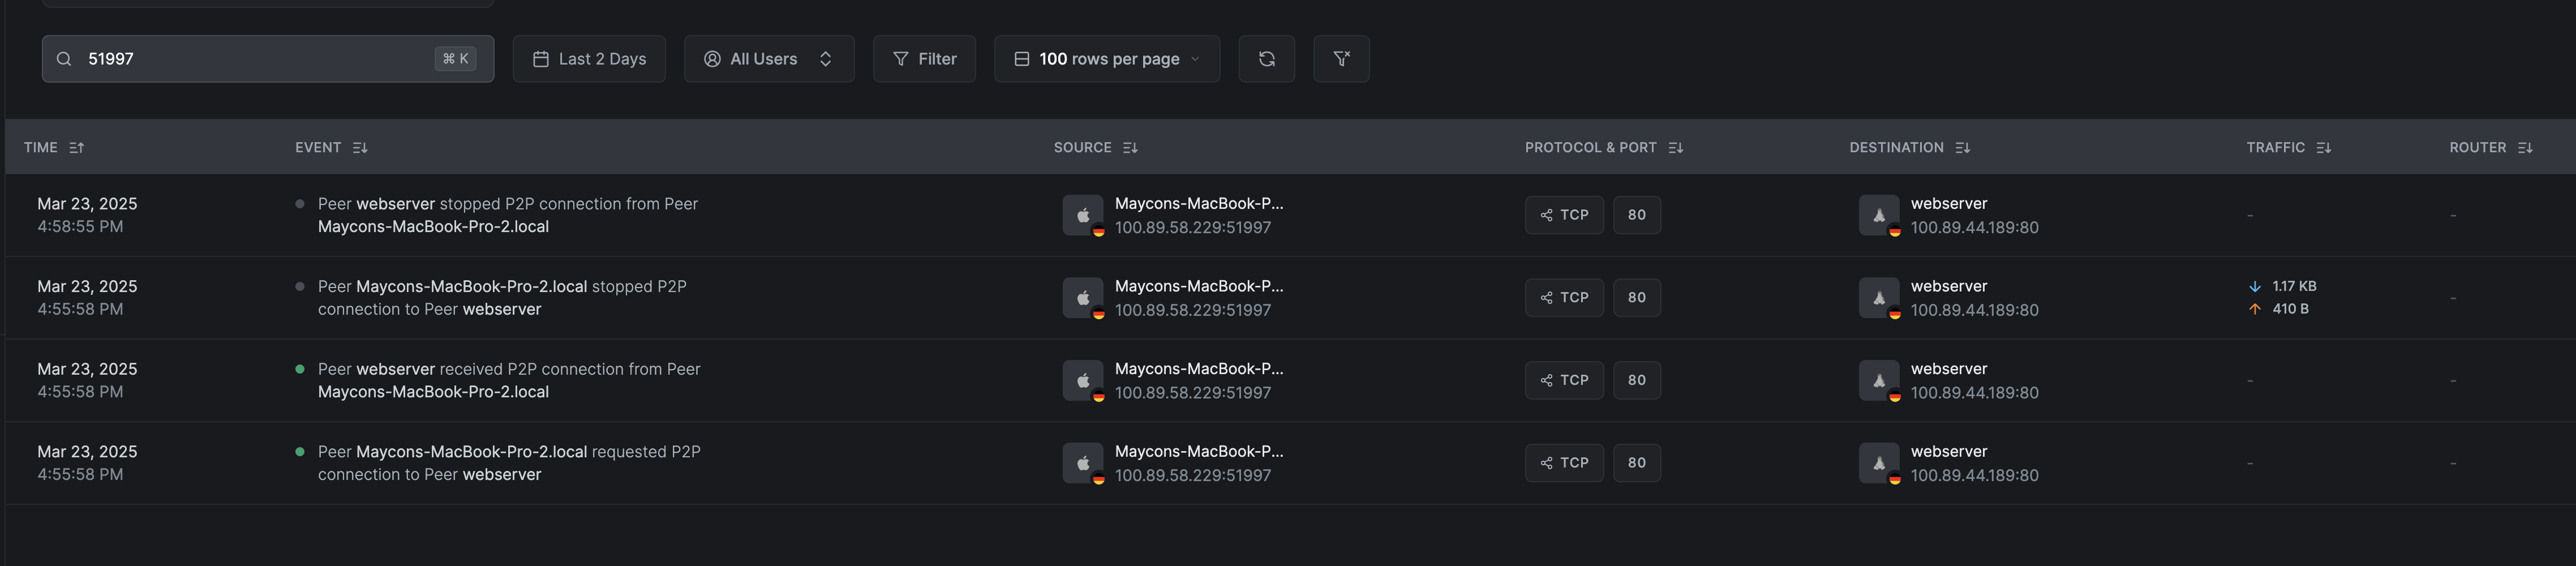This screenshot has height=566, width=2576.
Task: Open the Filter button
Action: coord(924,59)
